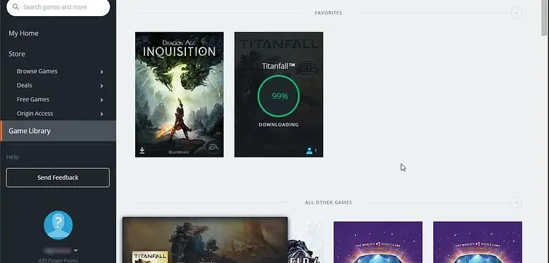
Task: Select Free Games in sidebar
Action: coord(33,99)
